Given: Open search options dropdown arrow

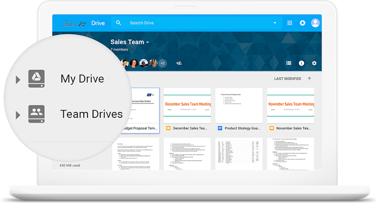Looking at the screenshot, I should 275,23.
